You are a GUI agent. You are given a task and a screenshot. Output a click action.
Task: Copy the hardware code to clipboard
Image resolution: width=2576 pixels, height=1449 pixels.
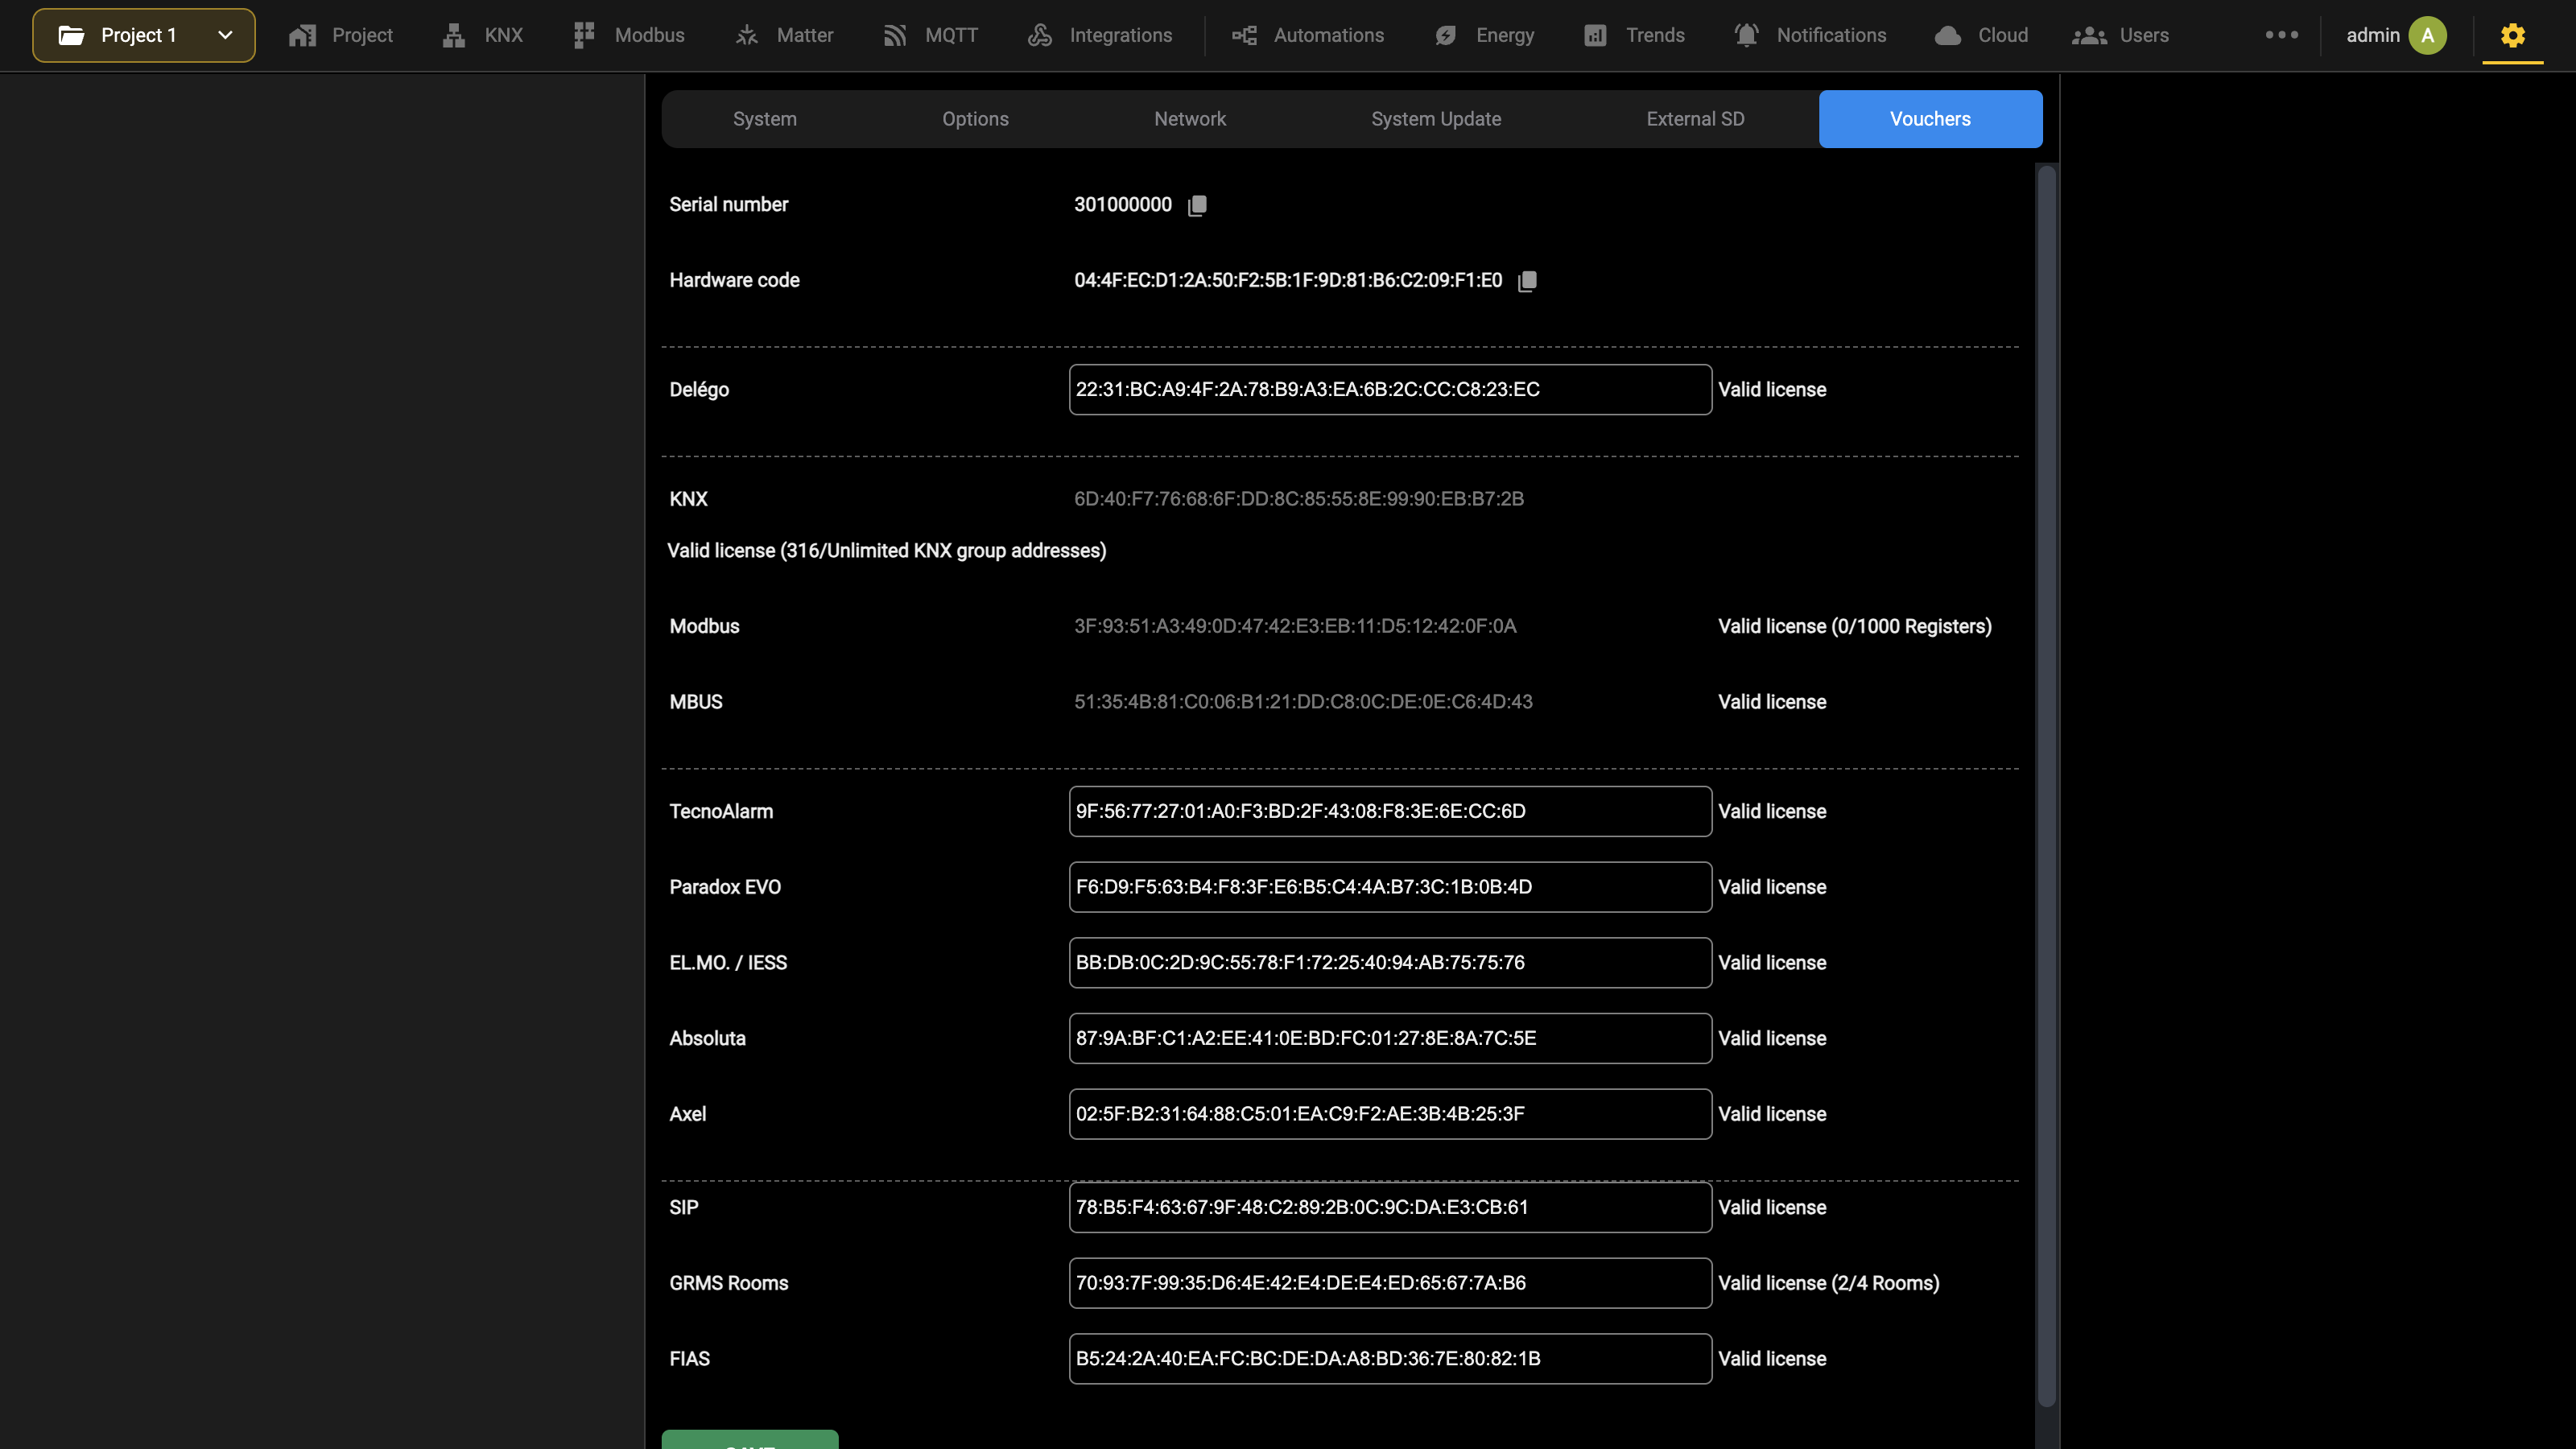[1527, 281]
